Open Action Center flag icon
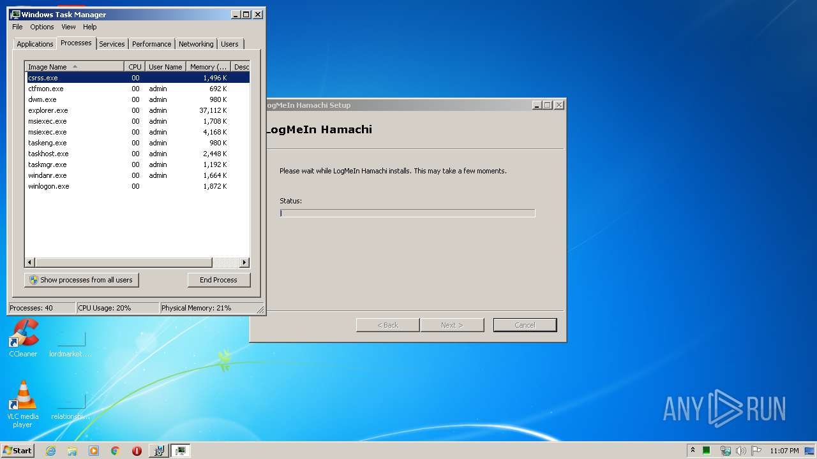Screen dimensions: 817x459 point(756,451)
